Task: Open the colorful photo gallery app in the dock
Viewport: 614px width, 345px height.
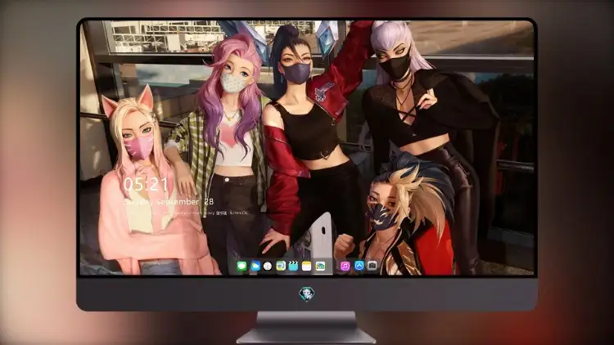Action: (320, 267)
